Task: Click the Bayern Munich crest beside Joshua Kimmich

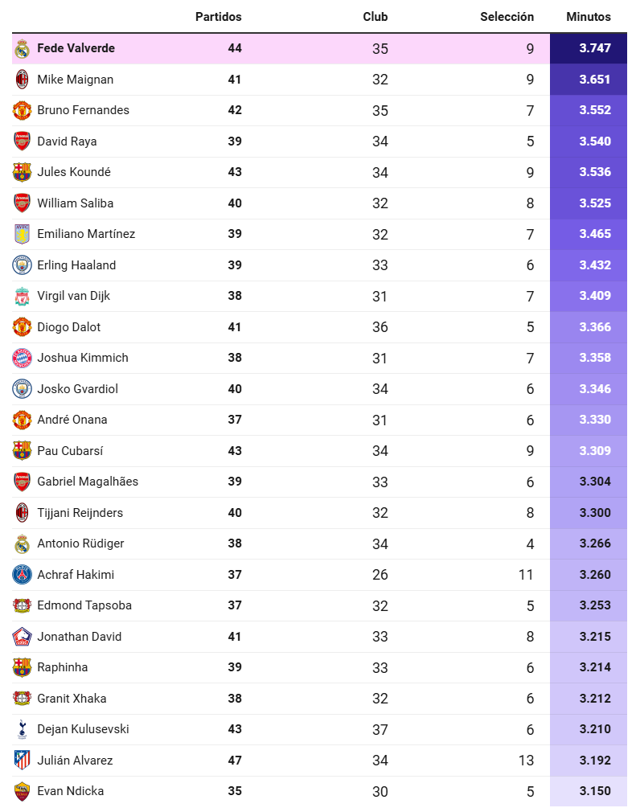Action: (x=22, y=358)
